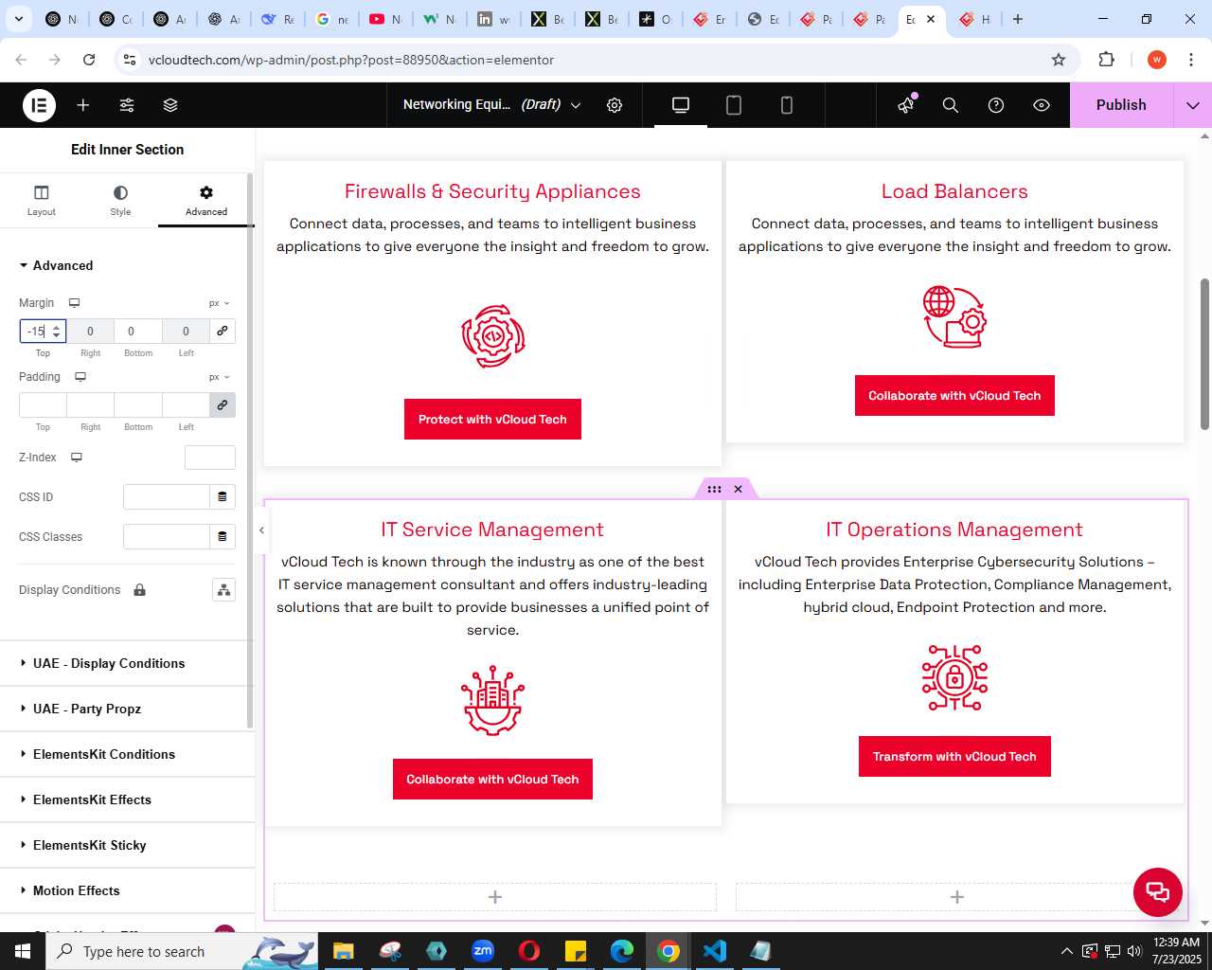
Task: Switch to desktop view mode
Action: (x=681, y=105)
